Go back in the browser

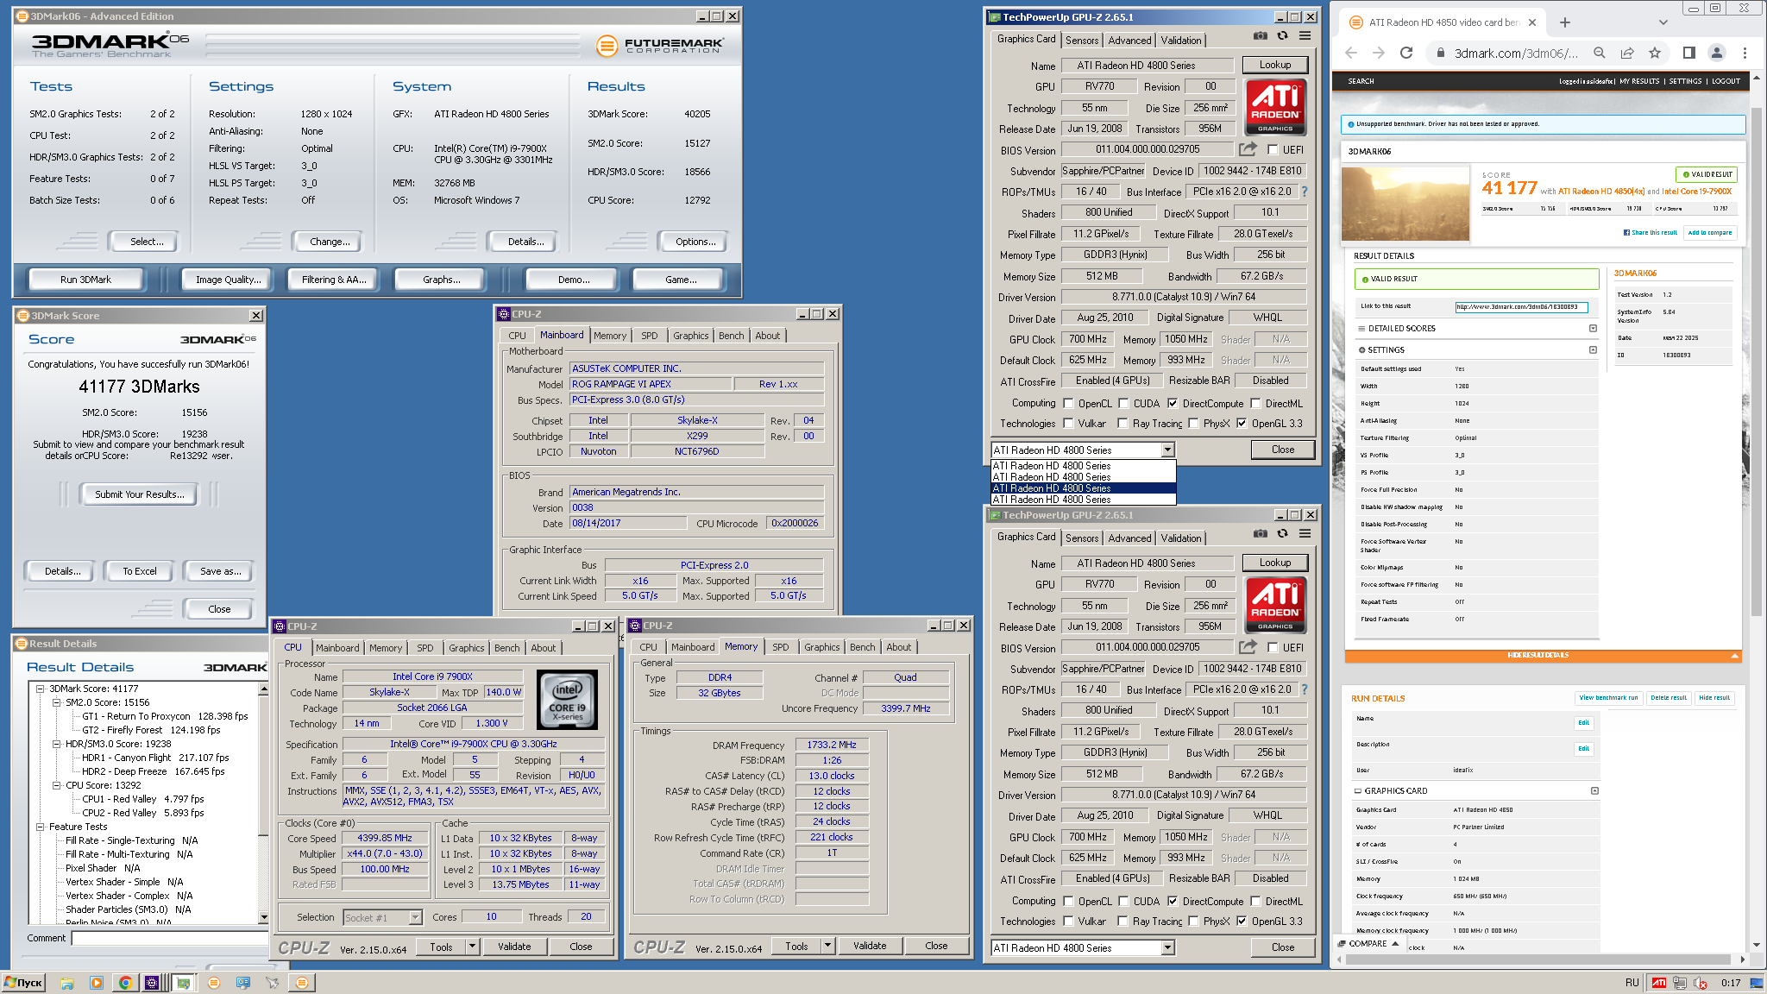point(1351,53)
